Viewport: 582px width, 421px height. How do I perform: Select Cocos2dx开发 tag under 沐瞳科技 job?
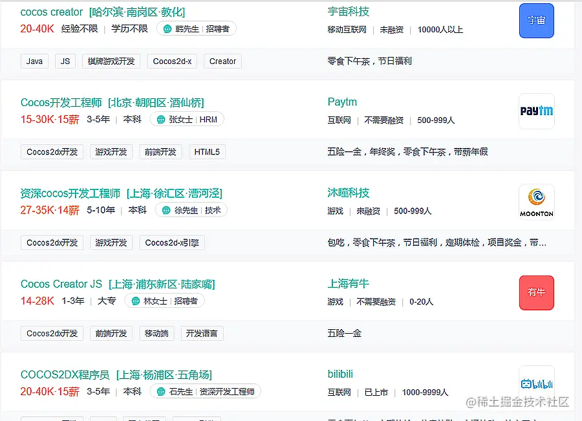[52, 243]
